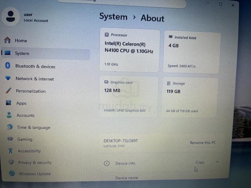Image resolution: width=251 pixels, height=188 pixels.
Task: Click the Accounts person icon
Action: (x=9, y=115)
